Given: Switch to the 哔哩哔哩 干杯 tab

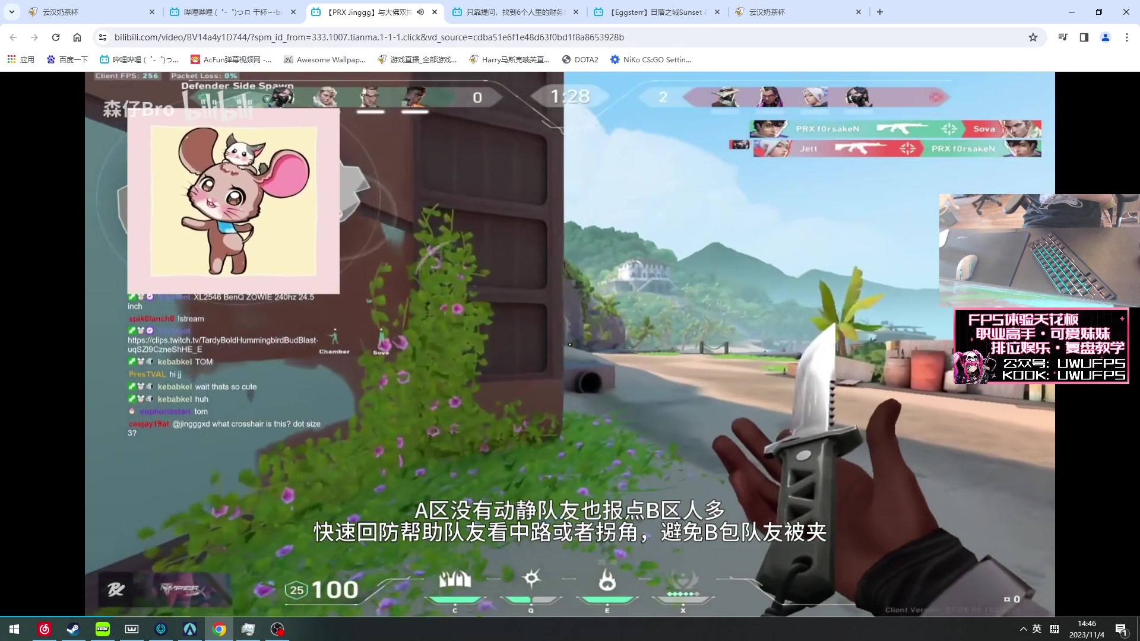Looking at the screenshot, I should [233, 12].
